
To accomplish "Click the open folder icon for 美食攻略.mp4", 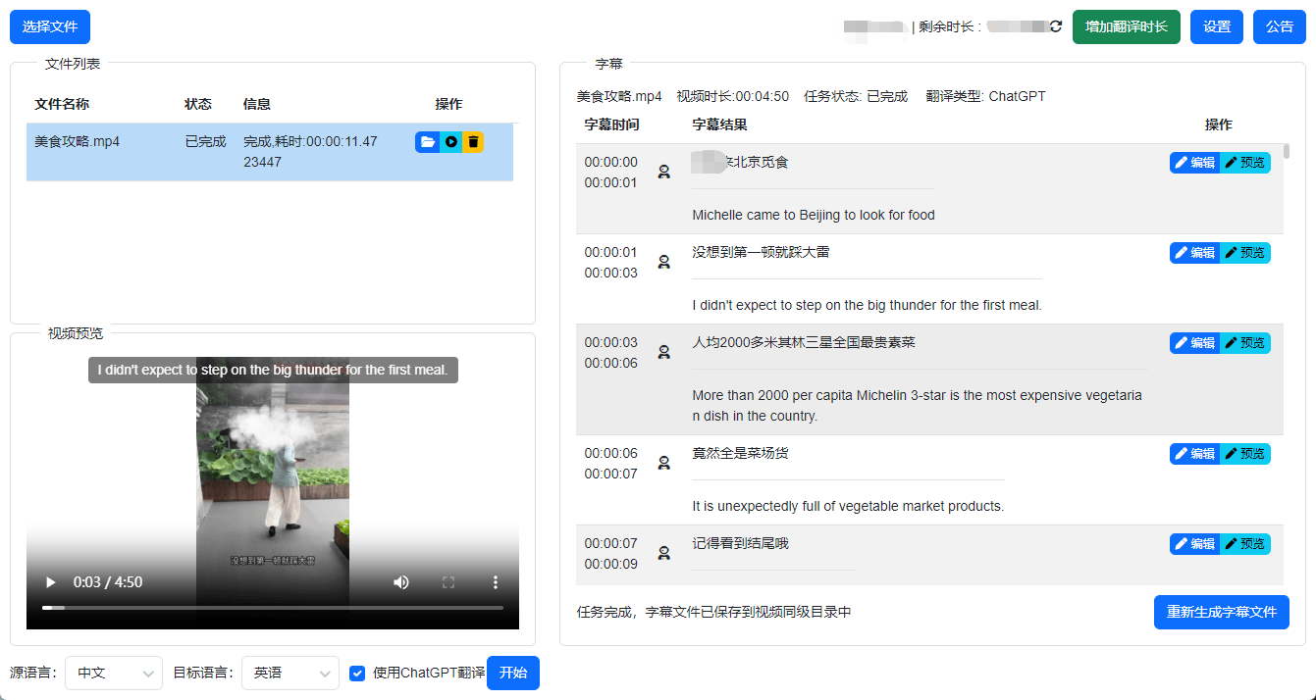I will click(x=427, y=142).
